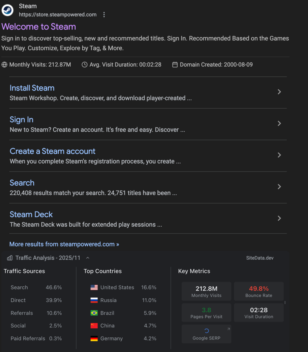
Task: Click the Steam logo favicon
Action: pyautogui.click(x=7, y=10)
